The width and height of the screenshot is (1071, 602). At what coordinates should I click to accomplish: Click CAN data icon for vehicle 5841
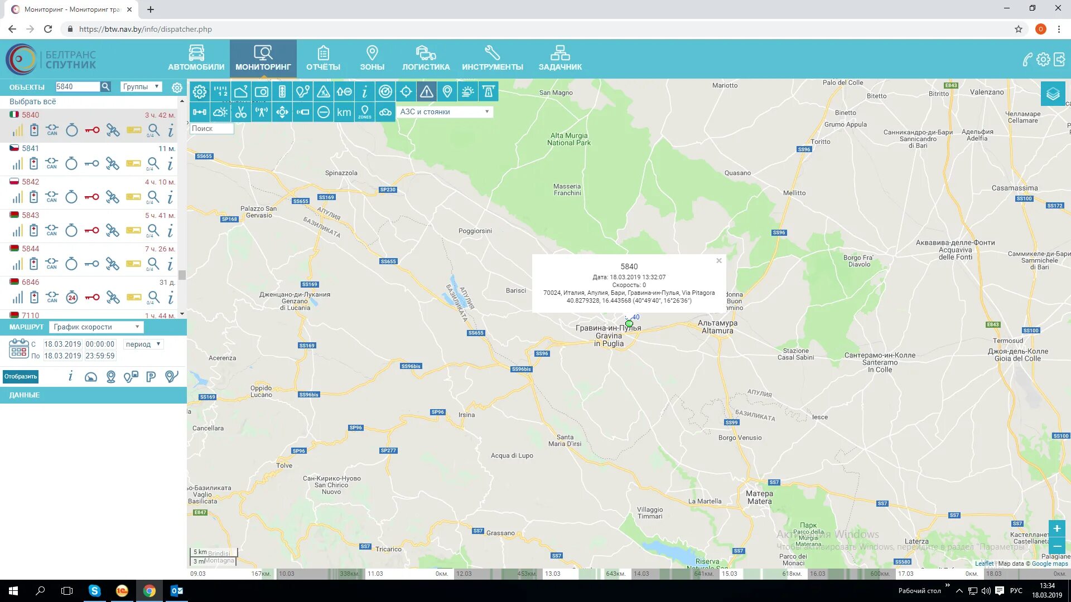[x=52, y=163]
